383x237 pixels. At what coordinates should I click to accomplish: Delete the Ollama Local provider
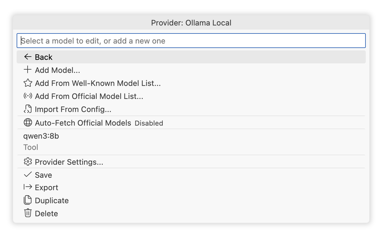click(x=191, y=214)
